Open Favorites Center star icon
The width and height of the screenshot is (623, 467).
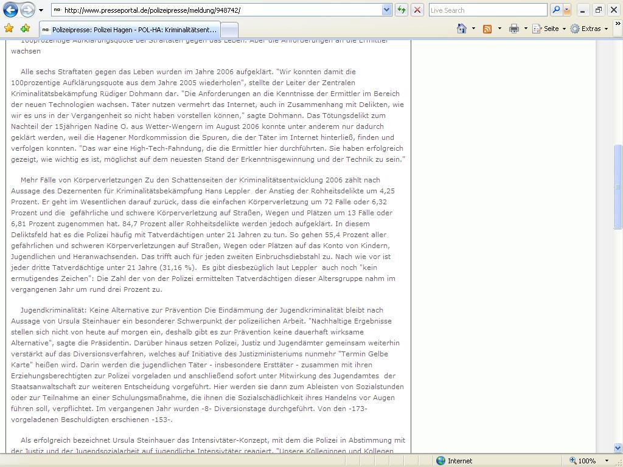[x=9, y=28]
